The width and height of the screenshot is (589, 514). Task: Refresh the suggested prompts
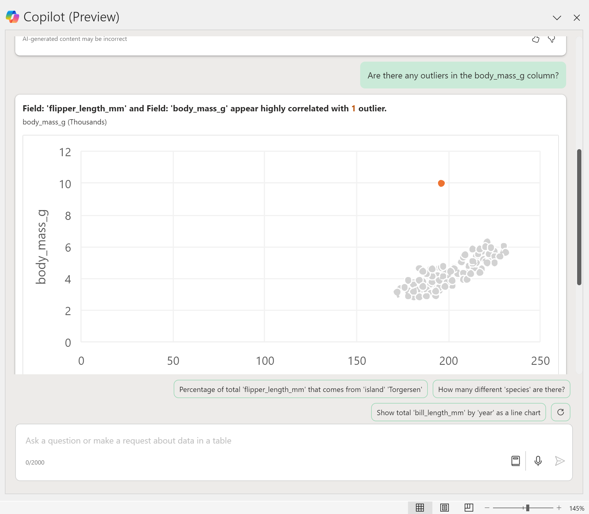pos(560,412)
